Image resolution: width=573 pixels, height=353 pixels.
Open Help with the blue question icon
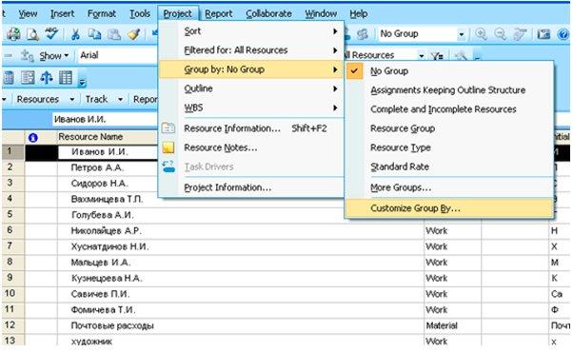point(563,34)
